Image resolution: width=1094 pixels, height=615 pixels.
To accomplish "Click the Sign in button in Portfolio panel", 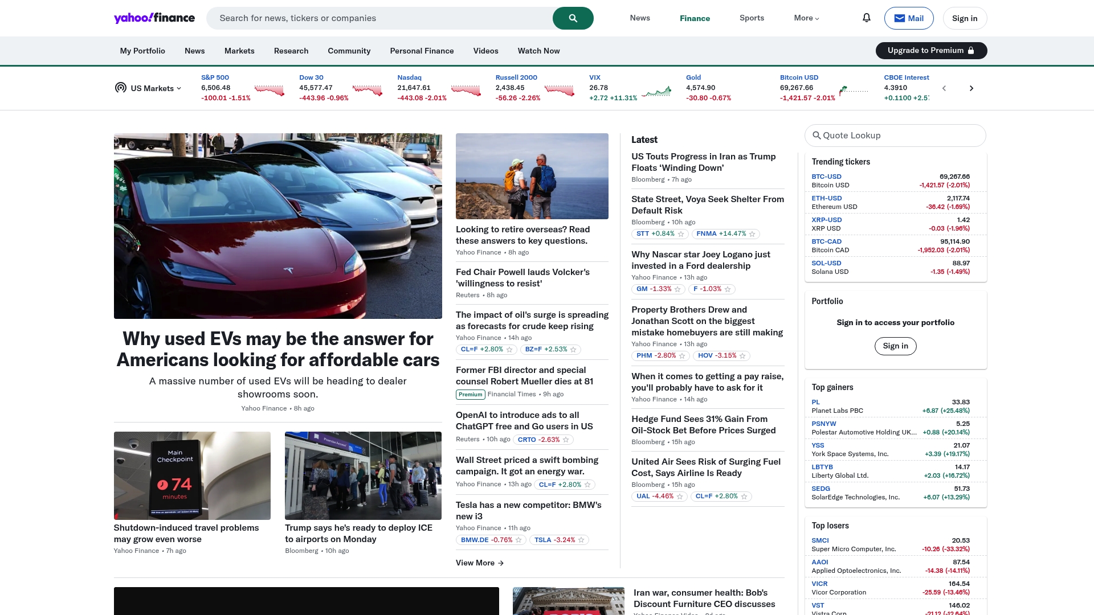I will (895, 346).
